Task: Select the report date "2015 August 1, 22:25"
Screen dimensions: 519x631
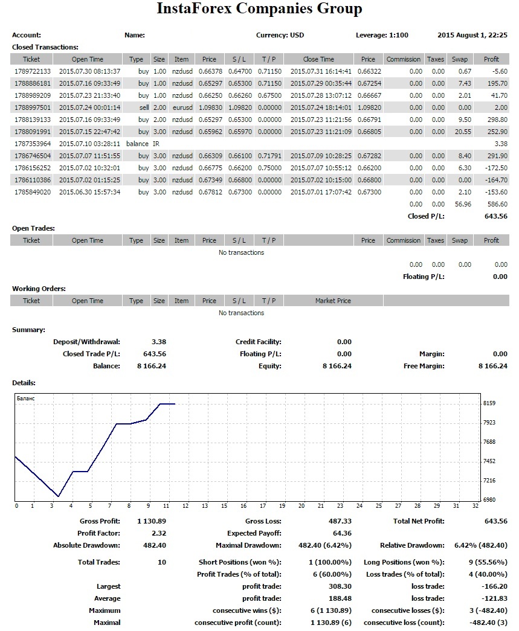Action: 472,35
